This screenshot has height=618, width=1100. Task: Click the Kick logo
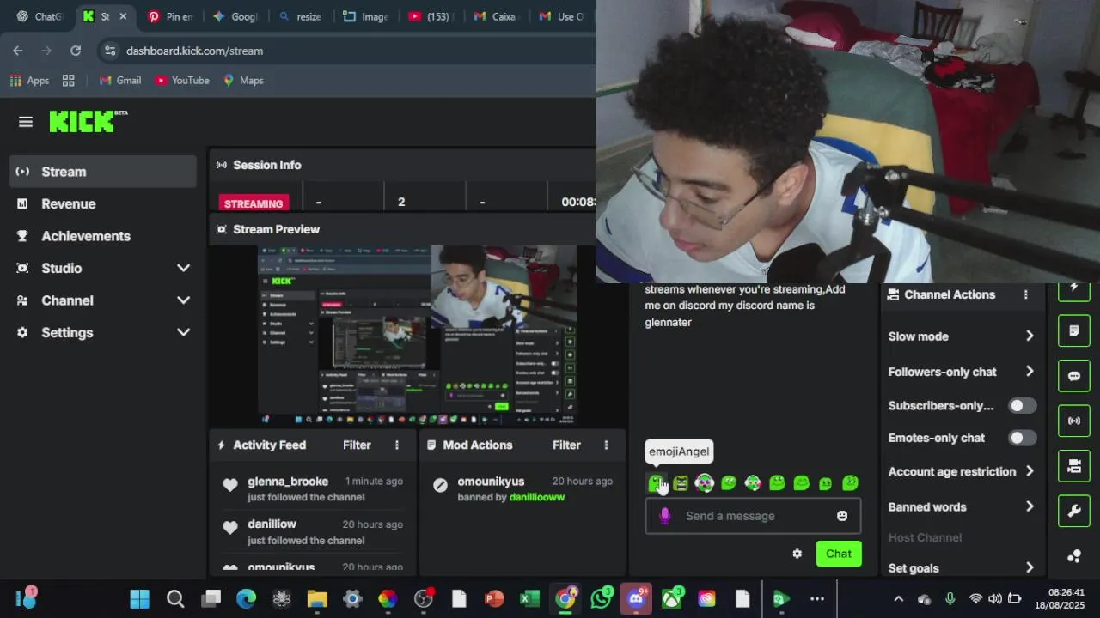point(88,122)
